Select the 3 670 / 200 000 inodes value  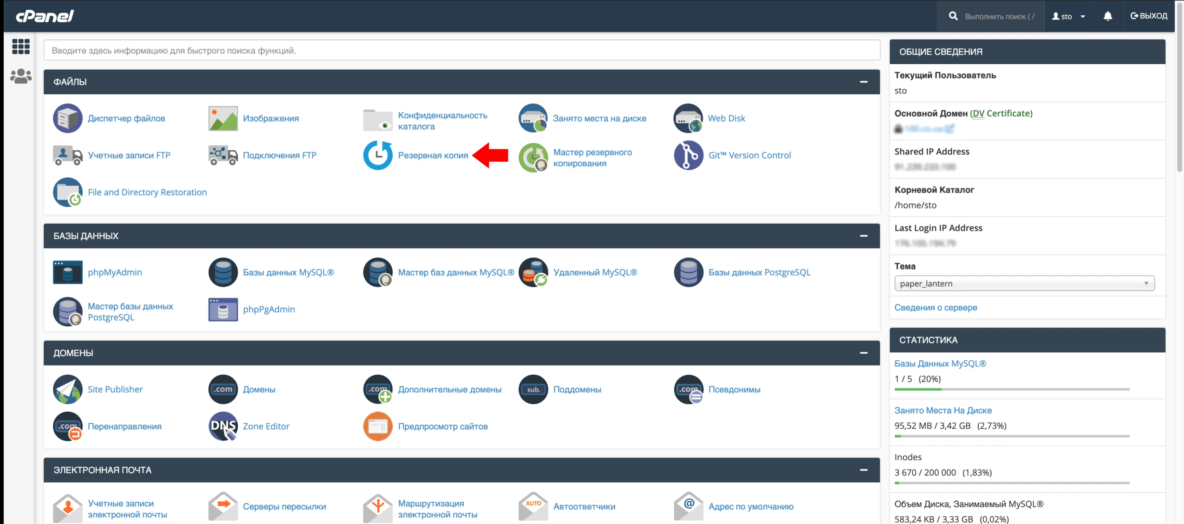coord(925,472)
